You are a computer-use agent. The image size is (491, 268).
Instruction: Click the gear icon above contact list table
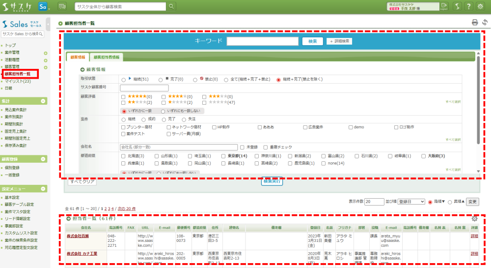coord(474,219)
